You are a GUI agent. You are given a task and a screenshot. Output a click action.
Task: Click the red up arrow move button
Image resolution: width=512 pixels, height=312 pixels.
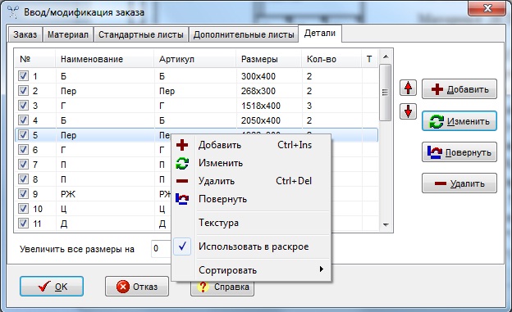coord(408,88)
